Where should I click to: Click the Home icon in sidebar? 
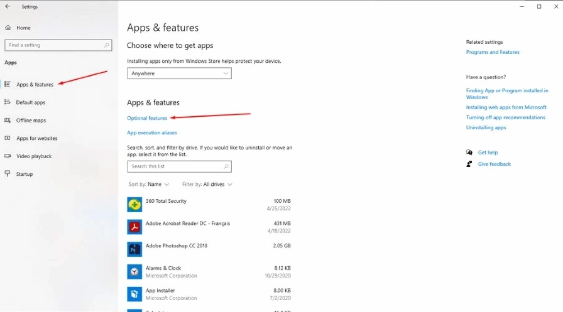click(8, 28)
